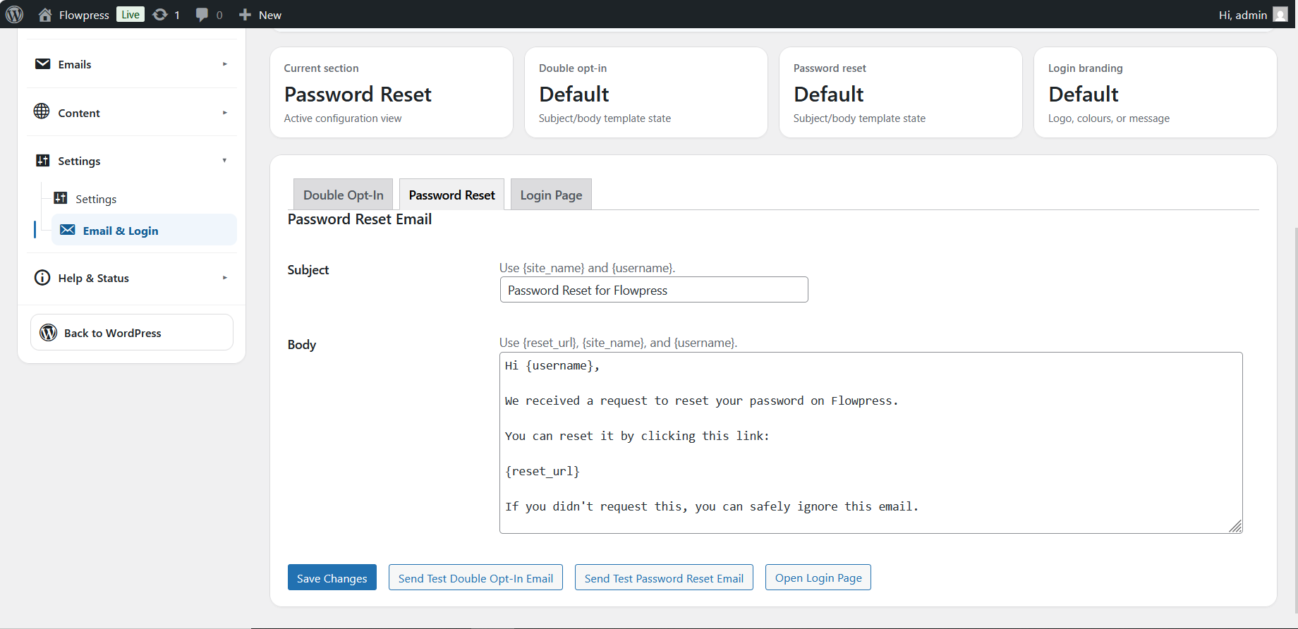Click the Password reset Default status card
1298x629 pixels.
tap(901, 92)
